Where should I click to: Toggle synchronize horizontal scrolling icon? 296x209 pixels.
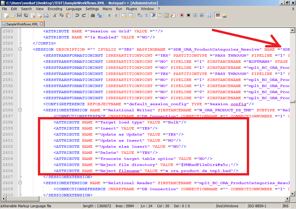tap(130, 16)
